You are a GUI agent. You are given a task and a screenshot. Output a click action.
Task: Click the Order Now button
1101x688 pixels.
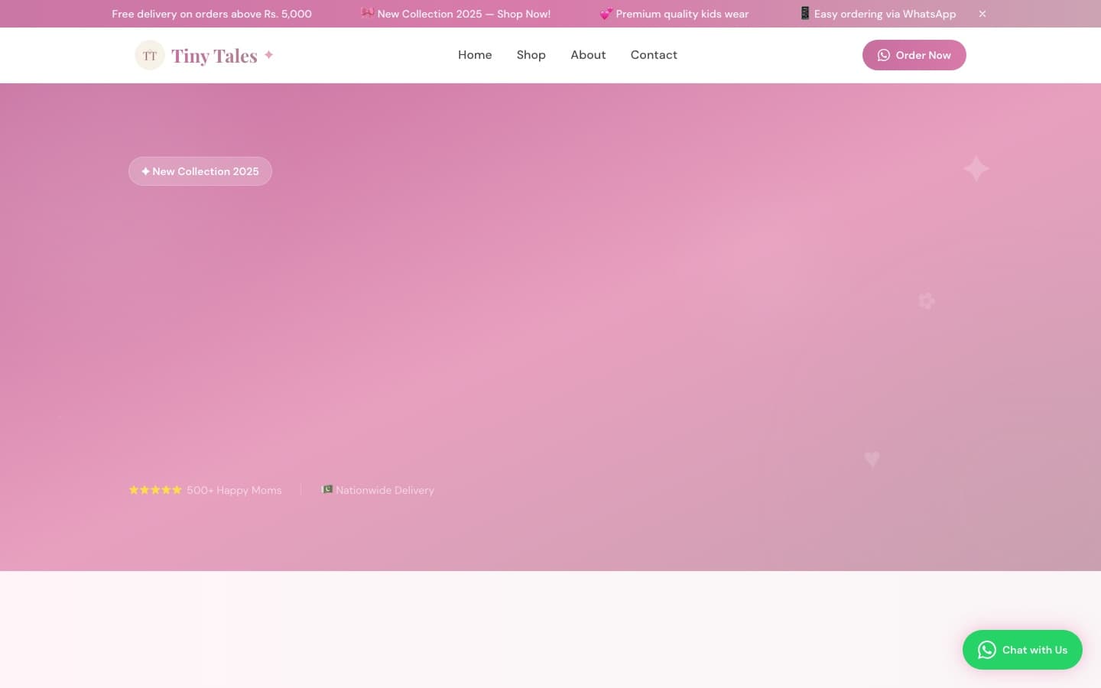point(914,55)
